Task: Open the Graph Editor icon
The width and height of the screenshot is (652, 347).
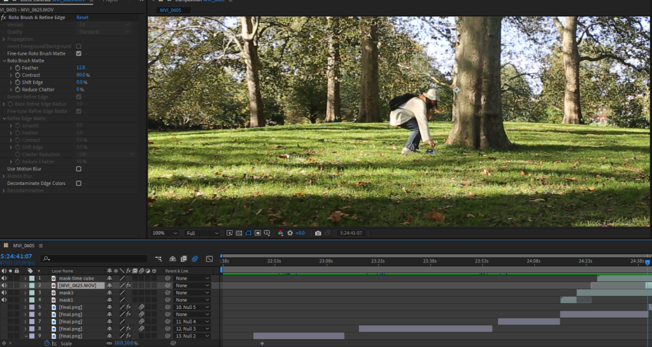Action: tap(209, 259)
